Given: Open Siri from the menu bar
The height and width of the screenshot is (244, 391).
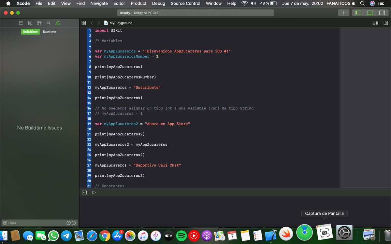Looking at the screenshot, I should [372, 3].
